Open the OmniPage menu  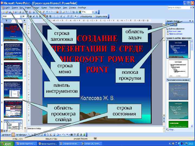click(x=82, y=8)
